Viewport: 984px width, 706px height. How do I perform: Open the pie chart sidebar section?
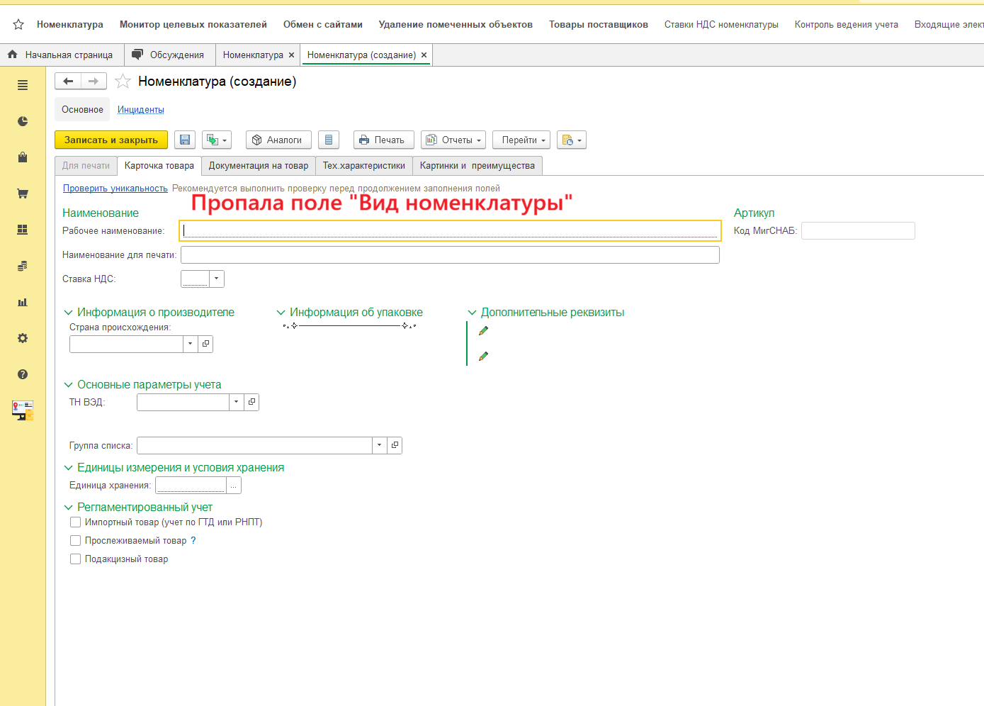click(23, 121)
